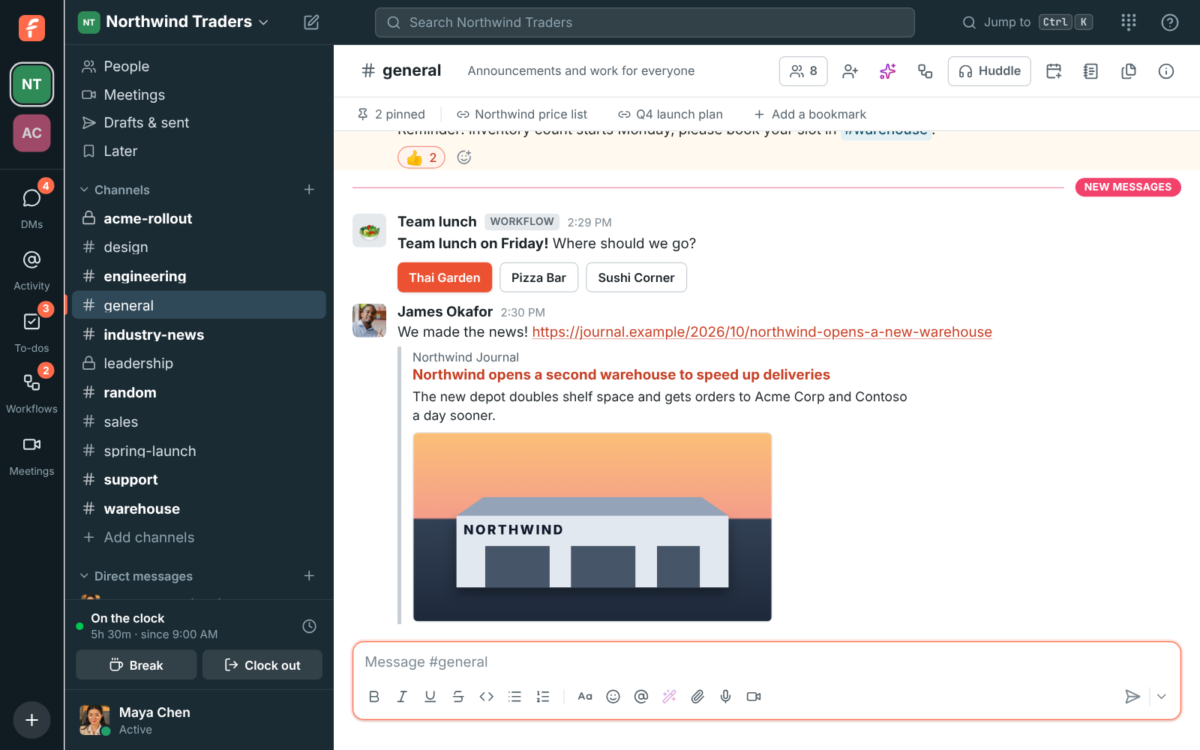Click the Northwind warehouse preview image
1200x750 pixels.
click(x=592, y=527)
